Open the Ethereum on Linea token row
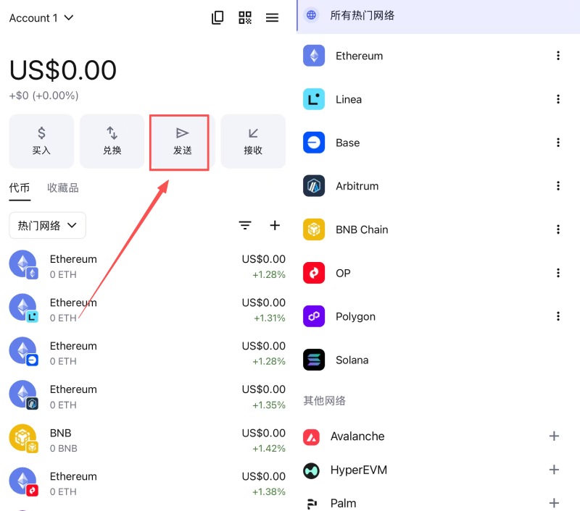The image size is (580, 511). 147,310
